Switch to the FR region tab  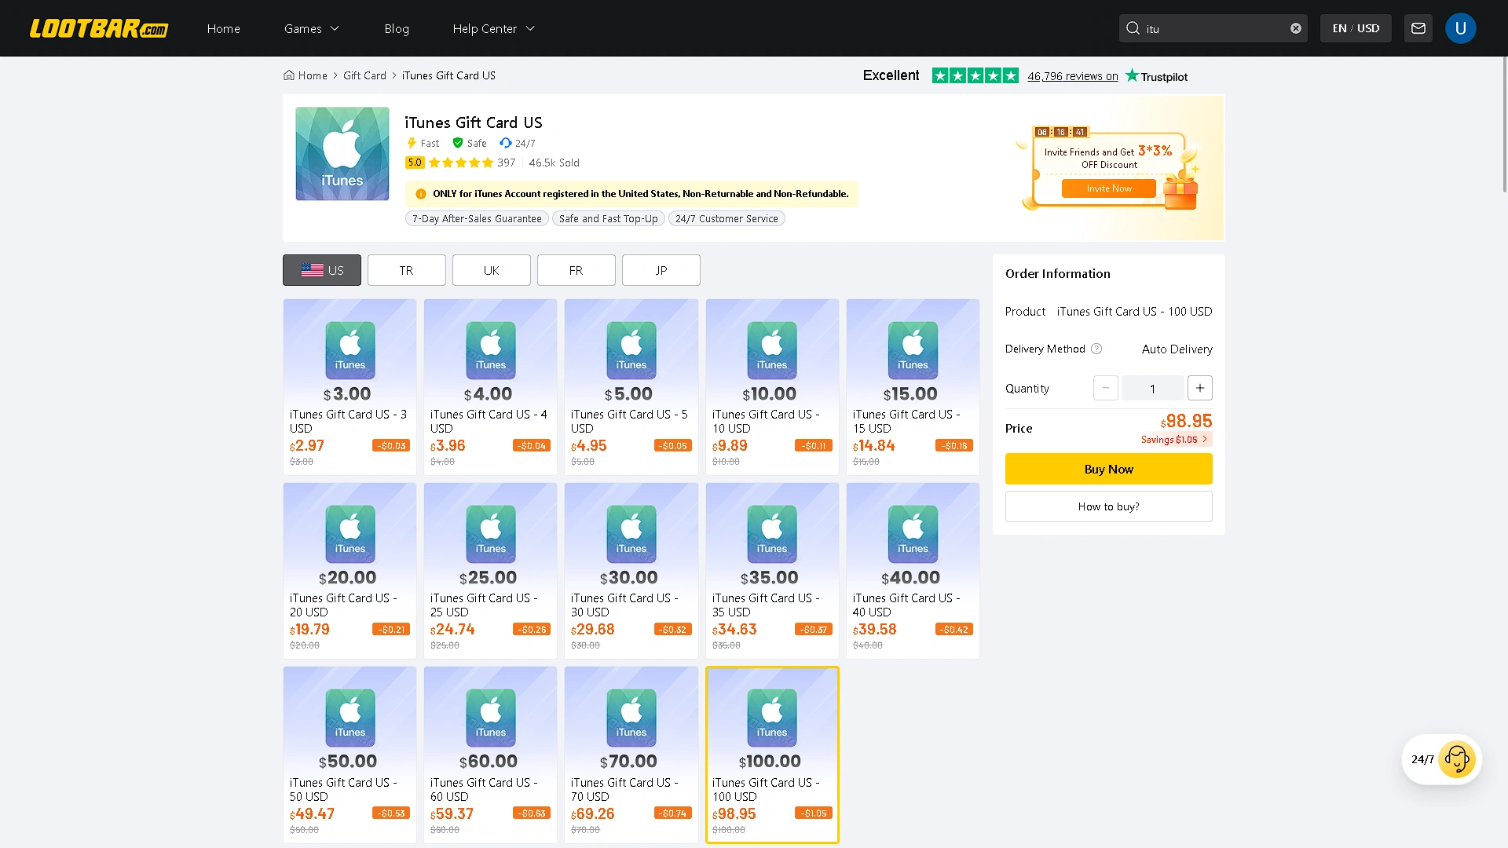pyautogui.click(x=576, y=270)
